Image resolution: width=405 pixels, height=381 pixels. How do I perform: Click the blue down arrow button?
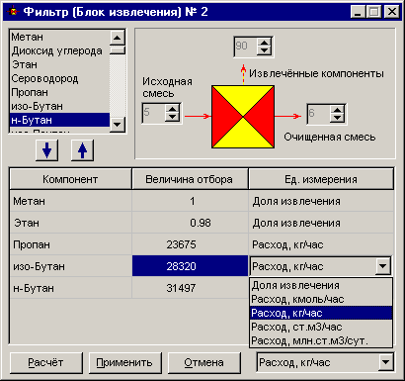coord(46,150)
